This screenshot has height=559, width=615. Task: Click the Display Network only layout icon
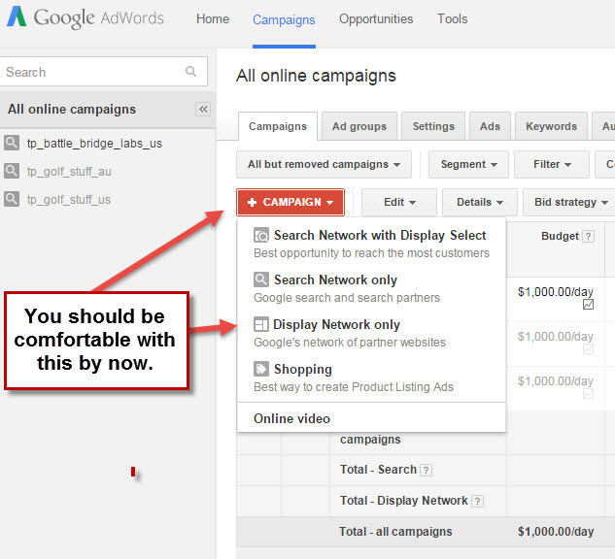[261, 324]
